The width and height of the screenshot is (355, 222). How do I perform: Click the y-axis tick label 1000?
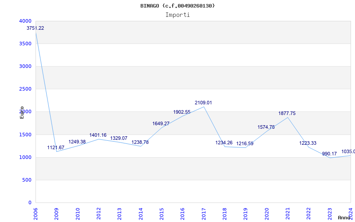click(x=25, y=158)
